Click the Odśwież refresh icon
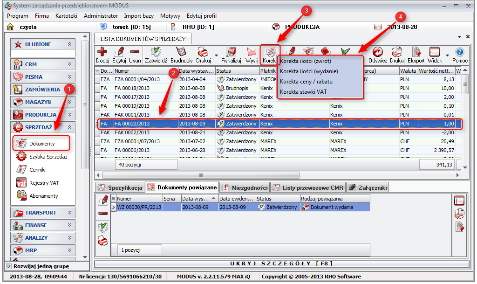This screenshot has height=284, width=477. (x=378, y=52)
